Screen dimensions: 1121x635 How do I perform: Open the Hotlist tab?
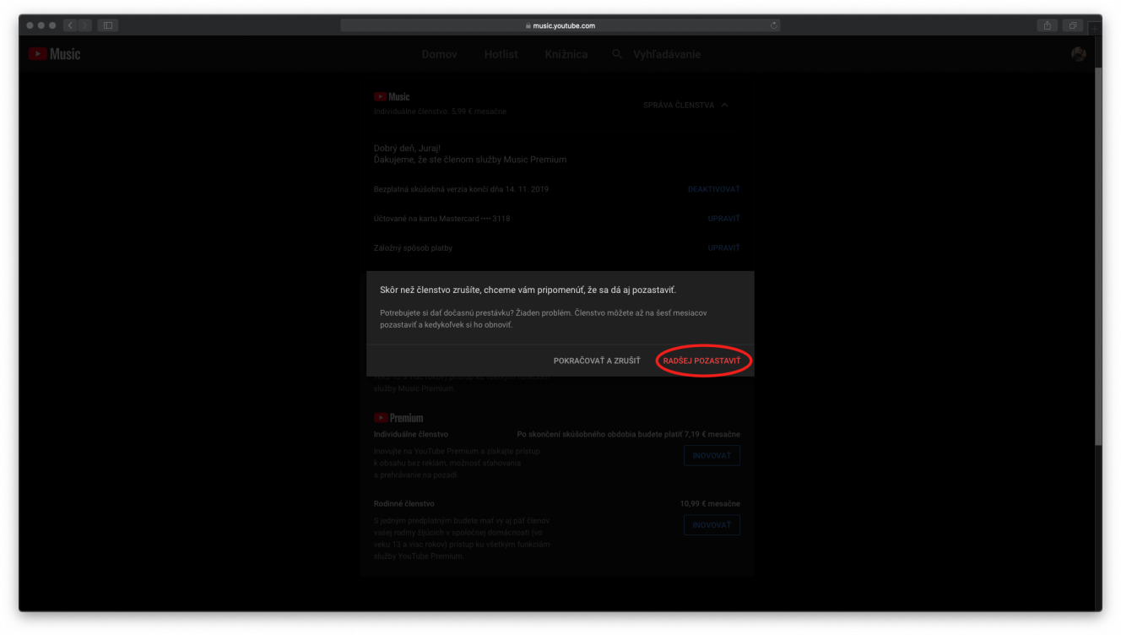click(x=501, y=54)
